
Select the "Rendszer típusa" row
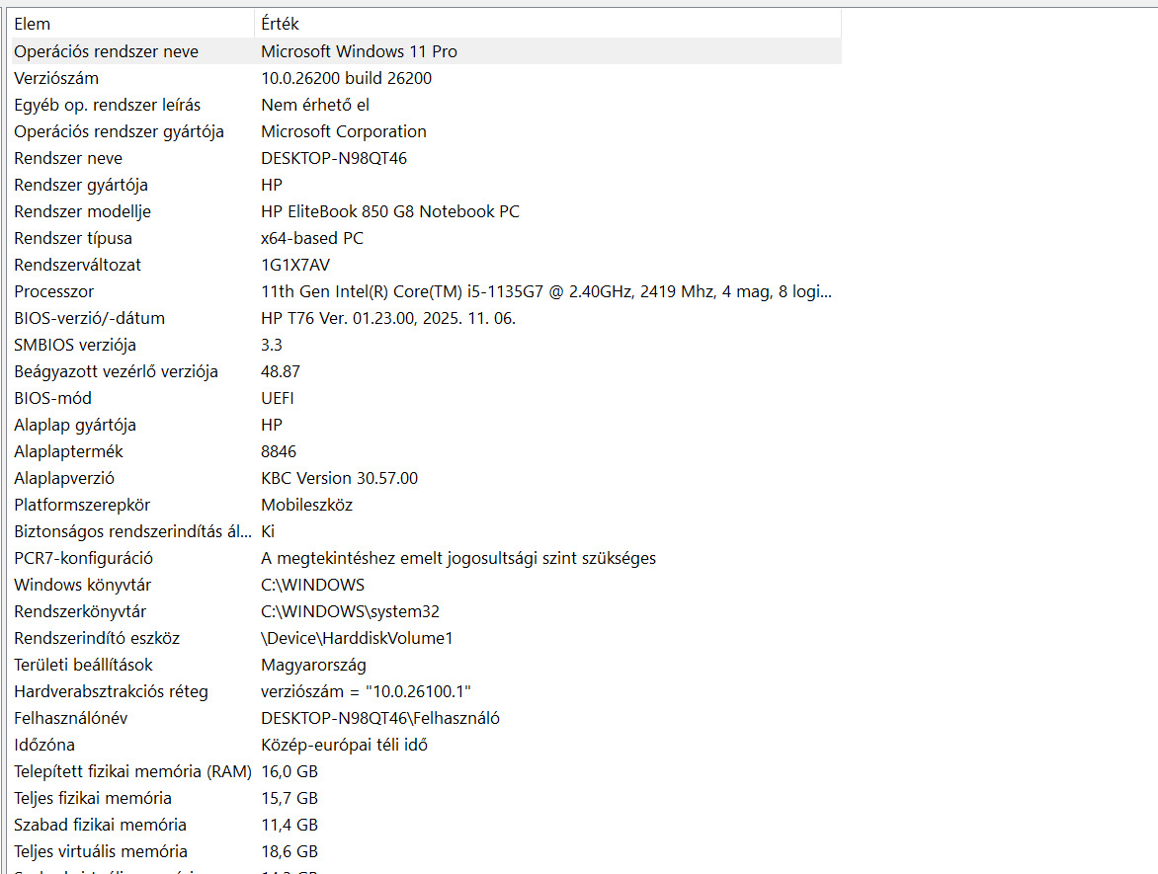click(x=73, y=238)
